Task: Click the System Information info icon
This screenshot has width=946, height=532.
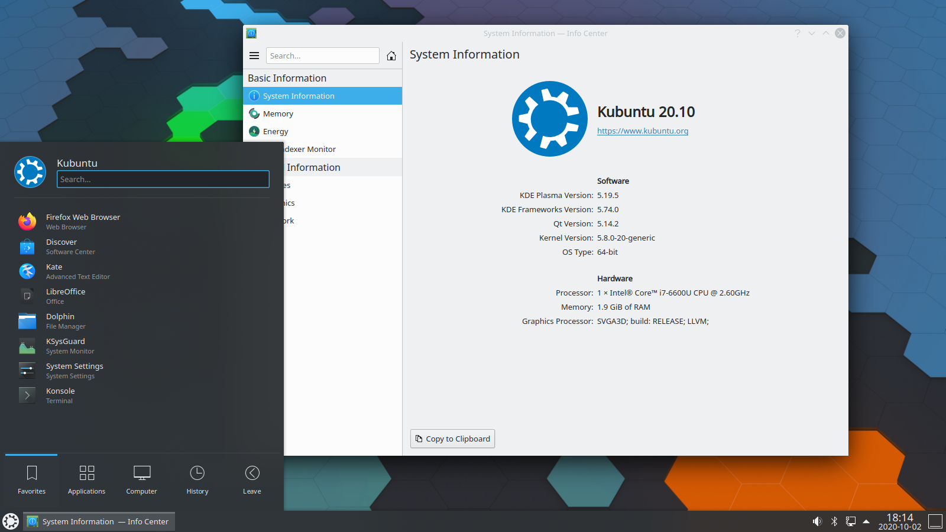Action: (254, 96)
